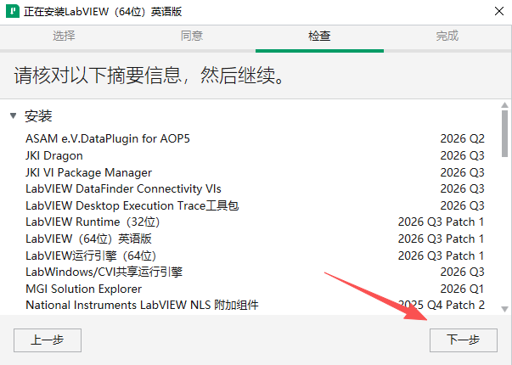Select LabVIEW Runtime（32位）row
Viewport: 512px width, 365px height.
click(x=255, y=222)
